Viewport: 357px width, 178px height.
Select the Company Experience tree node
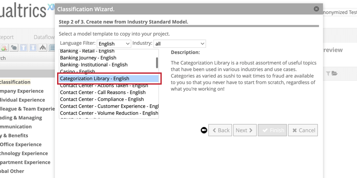[21, 91]
